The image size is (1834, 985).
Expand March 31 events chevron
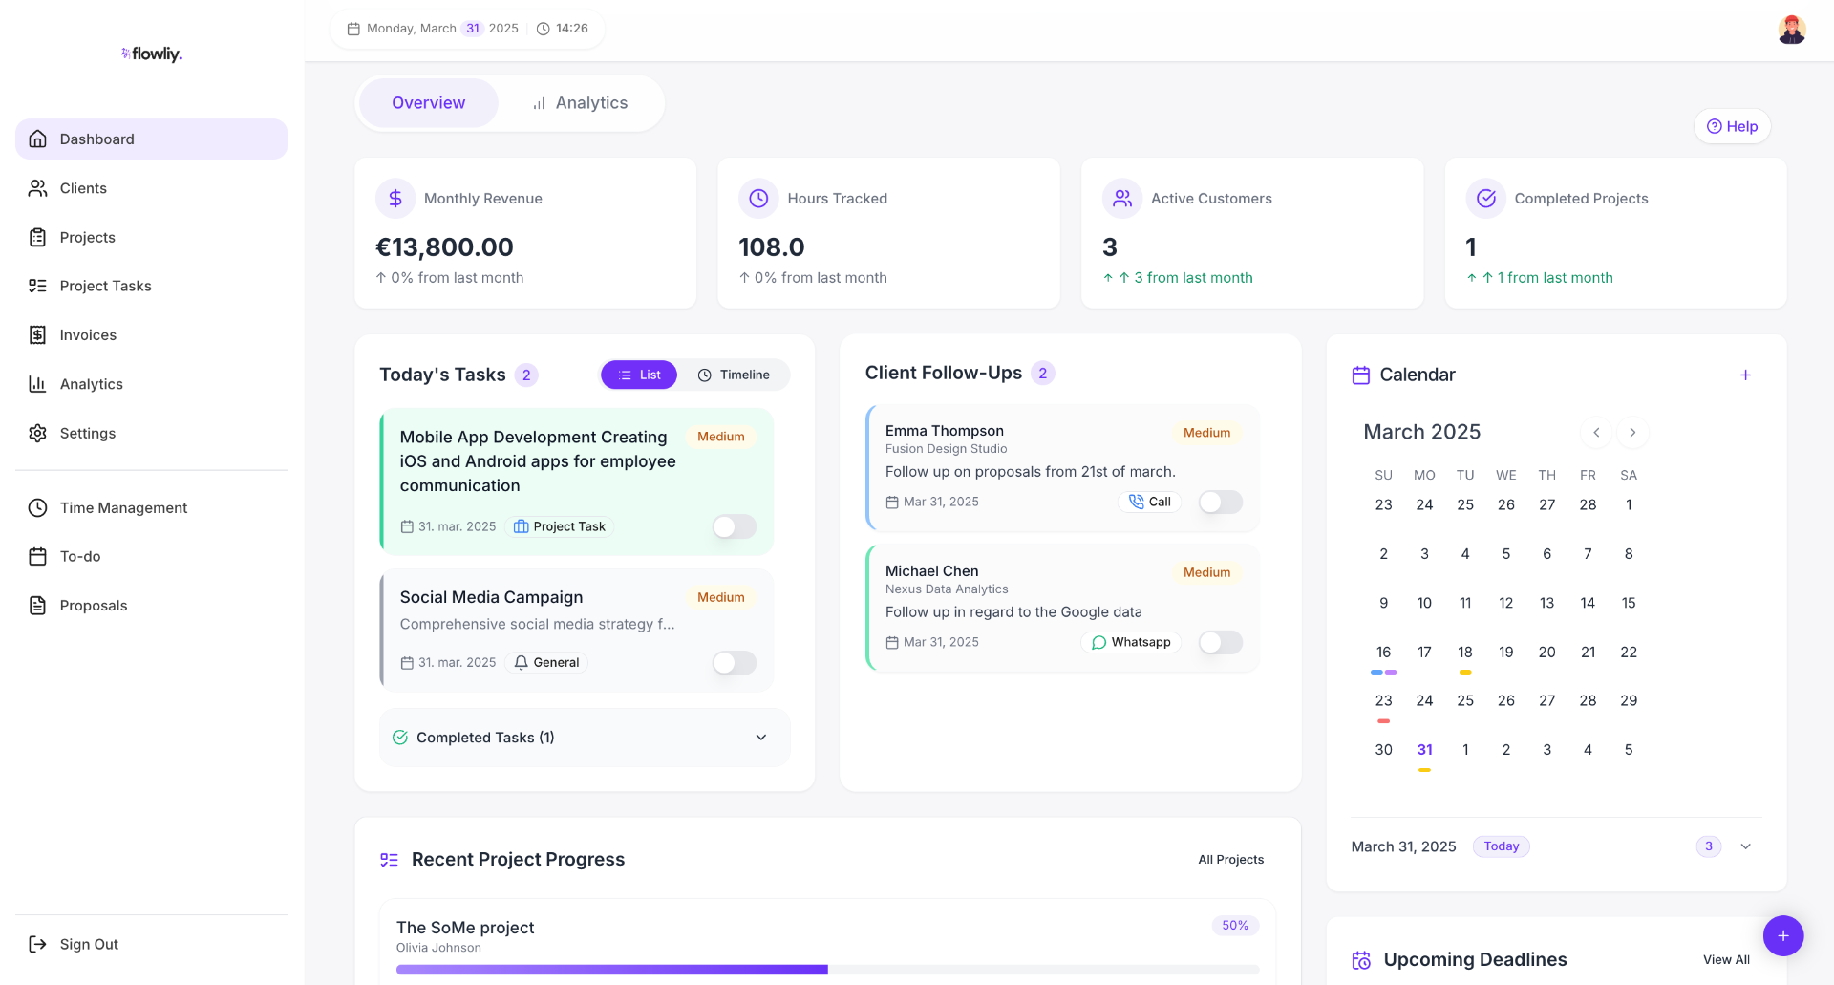[1745, 846]
